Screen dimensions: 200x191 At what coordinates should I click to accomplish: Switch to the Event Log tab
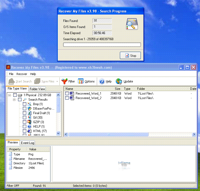coord(28,143)
